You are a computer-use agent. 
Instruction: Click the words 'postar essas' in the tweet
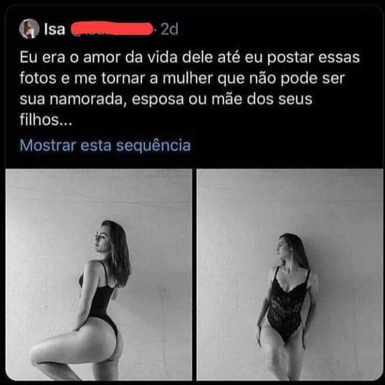coord(313,57)
